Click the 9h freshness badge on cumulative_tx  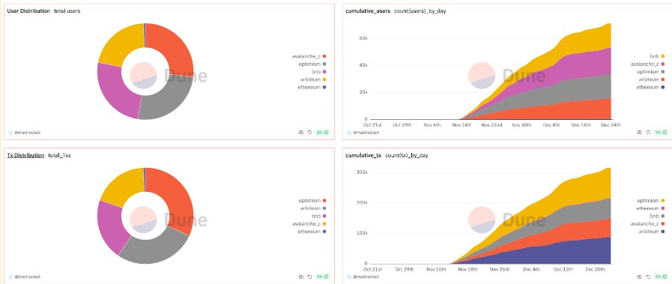(x=661, y=277)
